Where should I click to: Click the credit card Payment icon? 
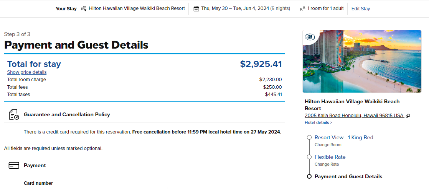tap(14, 166)
